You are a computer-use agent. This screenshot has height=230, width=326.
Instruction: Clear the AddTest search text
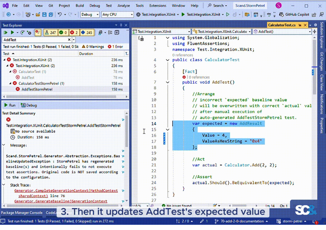coord(69,39)
